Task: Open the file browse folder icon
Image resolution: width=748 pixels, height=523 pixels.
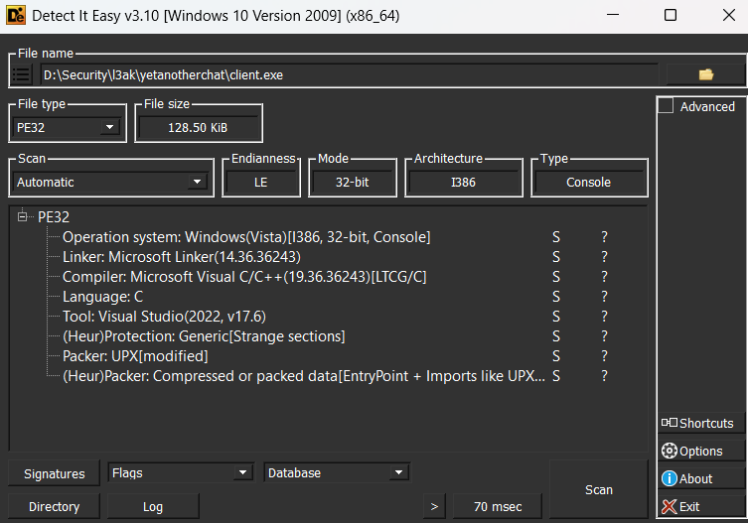Action: click(x=705, y=74)
